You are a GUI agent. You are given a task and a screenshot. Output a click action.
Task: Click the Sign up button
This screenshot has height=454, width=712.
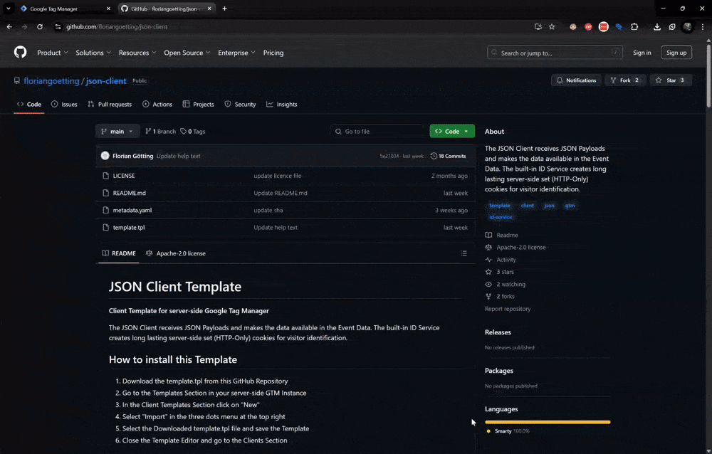(x=676, y=53)
